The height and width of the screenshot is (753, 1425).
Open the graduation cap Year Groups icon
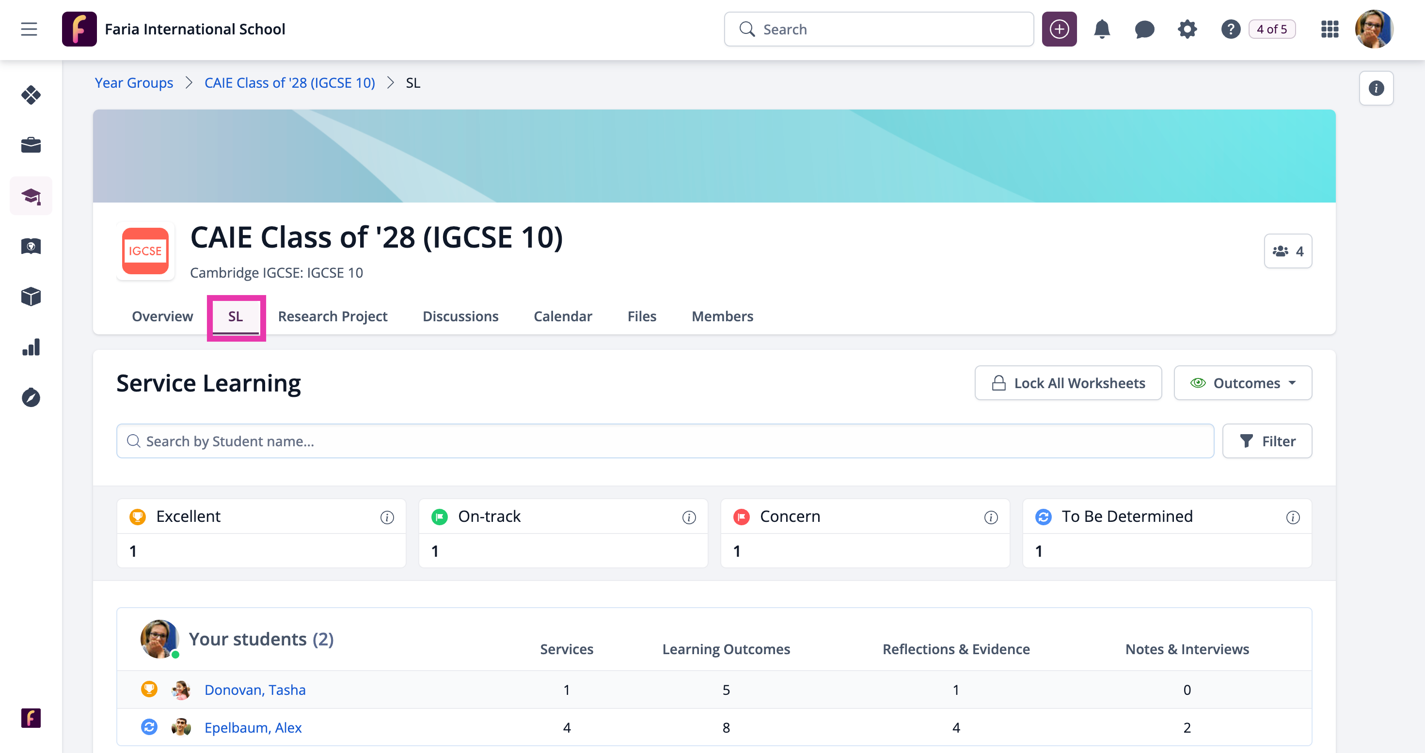(x=31, y=196)
